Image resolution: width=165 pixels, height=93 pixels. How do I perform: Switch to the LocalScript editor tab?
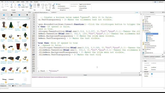tap(54, 12)
